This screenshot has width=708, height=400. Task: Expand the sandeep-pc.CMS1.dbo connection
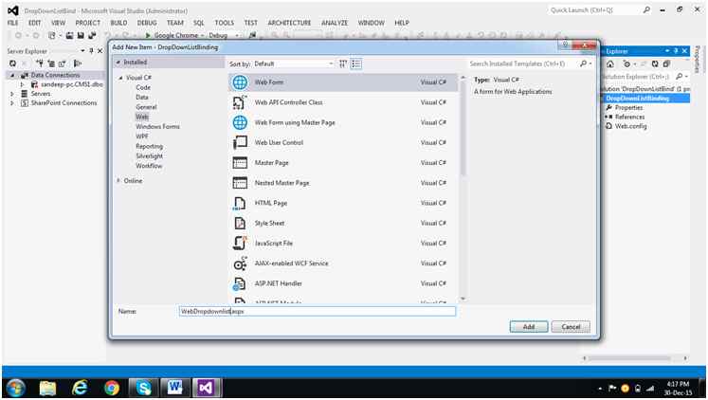coord(22,84)
